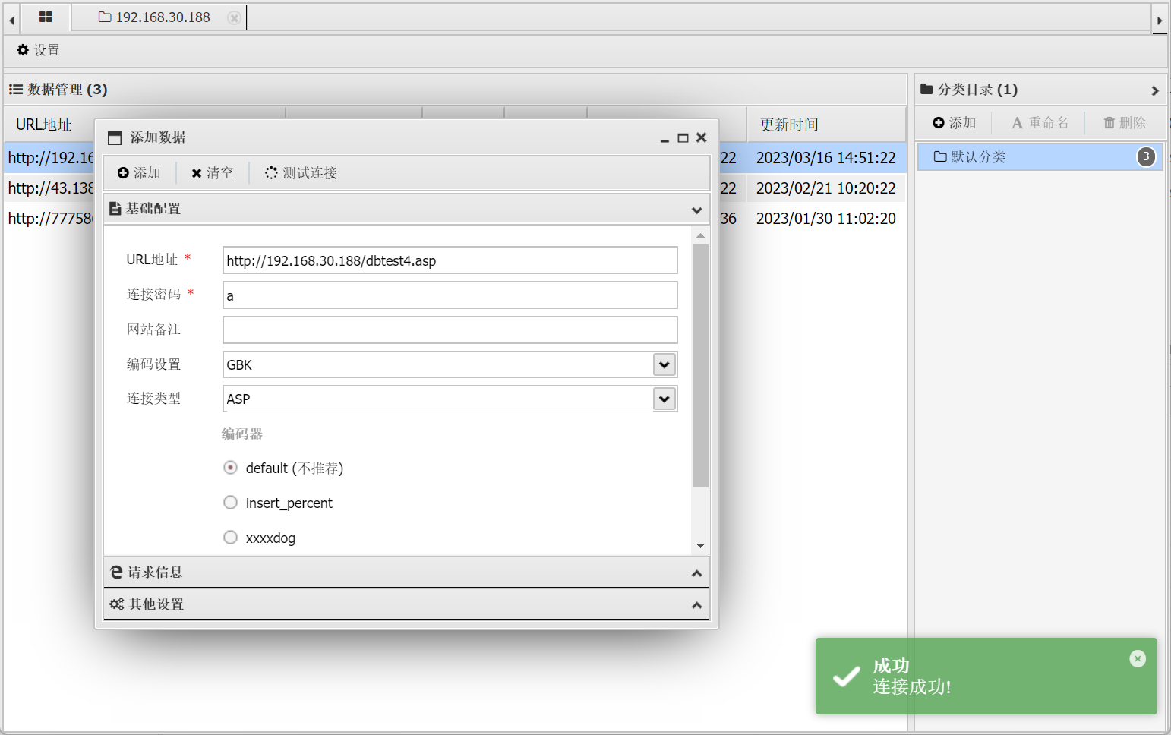Image resolution: width=1171 pixels, height=735 pixels.
Task: Select the xxxxdog encoder radio
Action: tap(231, 538)
